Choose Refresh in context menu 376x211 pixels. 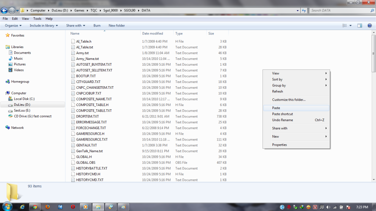[296, 91]
